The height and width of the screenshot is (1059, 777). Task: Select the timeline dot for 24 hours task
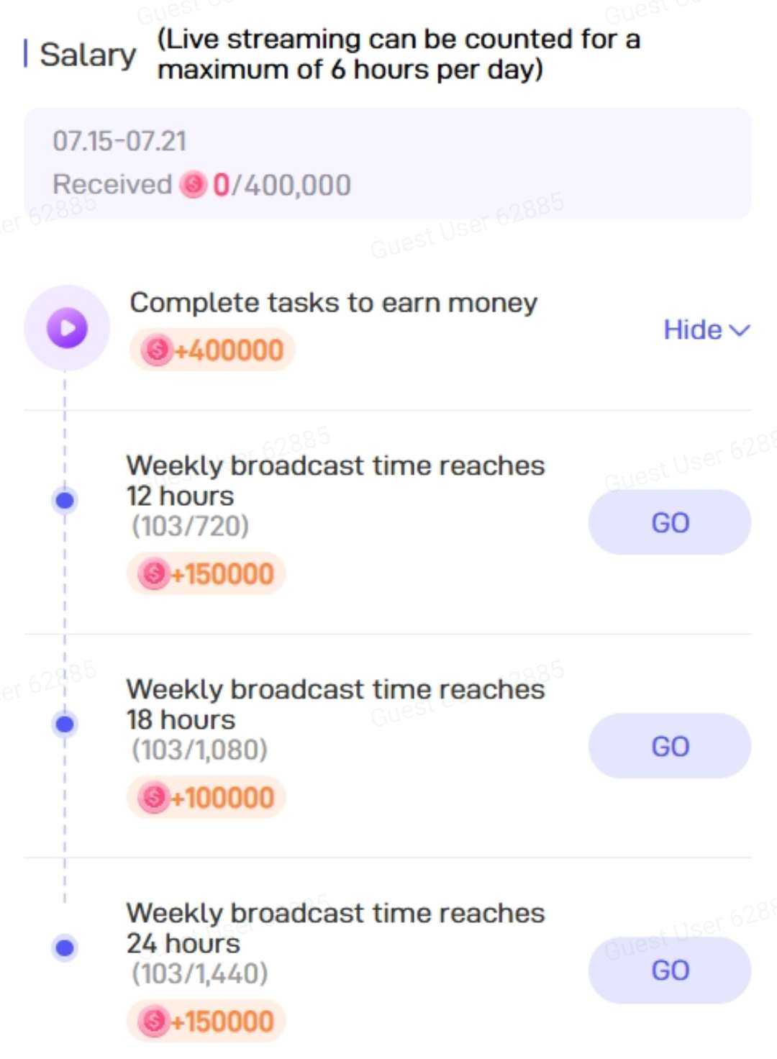(65, 947)
